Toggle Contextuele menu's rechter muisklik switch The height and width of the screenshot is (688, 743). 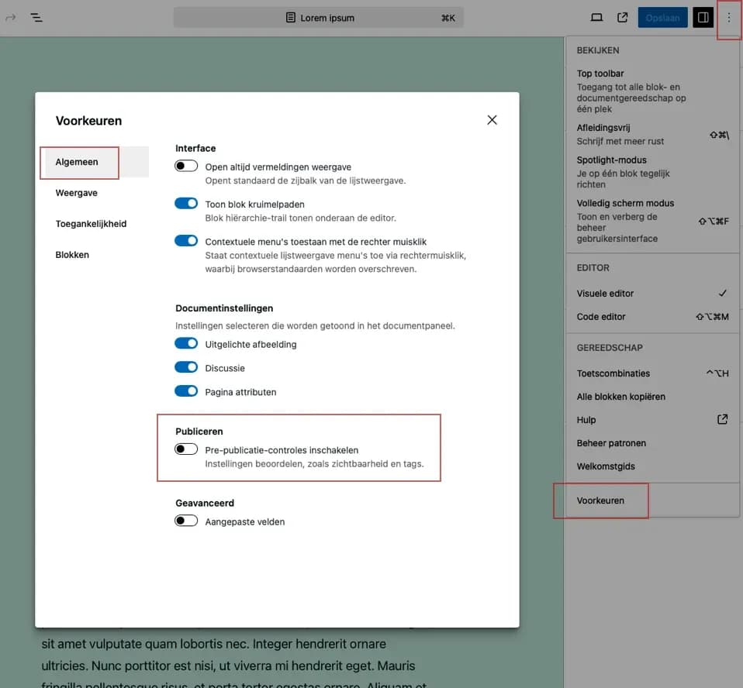[186, 240]
